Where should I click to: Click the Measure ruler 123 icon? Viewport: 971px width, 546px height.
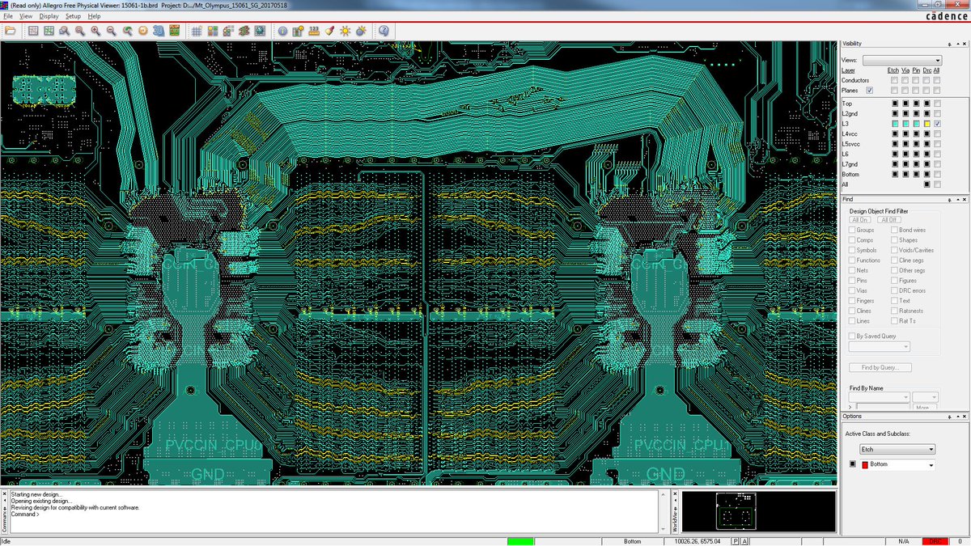point(314,31)
